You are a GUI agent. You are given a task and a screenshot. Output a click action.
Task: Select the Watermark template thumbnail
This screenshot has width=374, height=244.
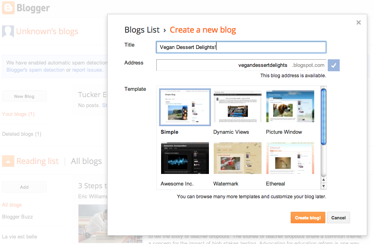click(x=238, y=158)
